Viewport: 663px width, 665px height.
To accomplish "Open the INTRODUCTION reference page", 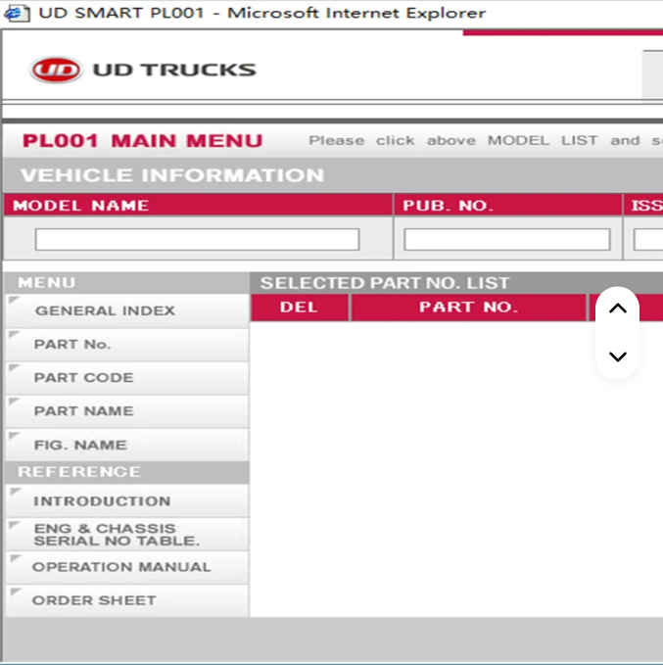I will pyautogui.click(x=127, y=500).
